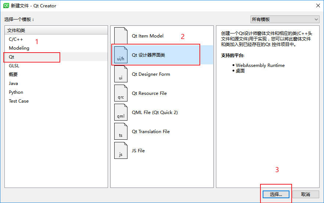Select the Java category
Viewport: 324px width, 203px height.
[x=56, y=83]
